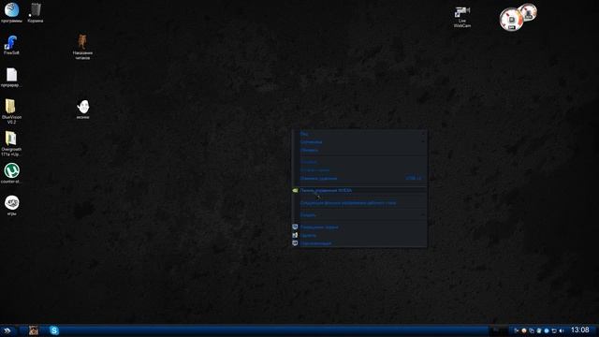The image size is (599, 337).
Task: Launch the FreeSoft desktop shortcut
Action: 11,45
